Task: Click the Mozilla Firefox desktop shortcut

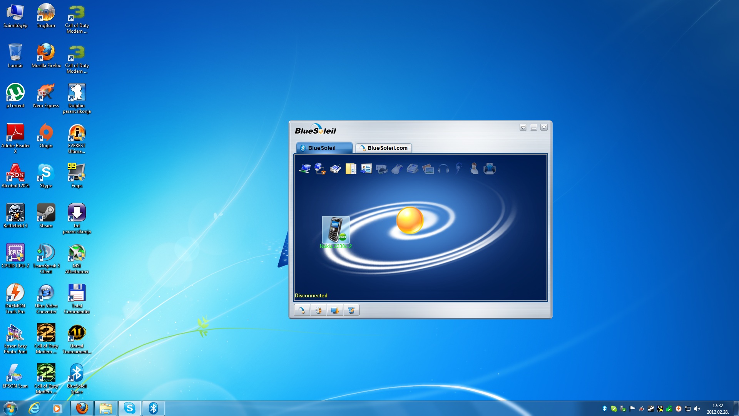Action: coord(46,56)
